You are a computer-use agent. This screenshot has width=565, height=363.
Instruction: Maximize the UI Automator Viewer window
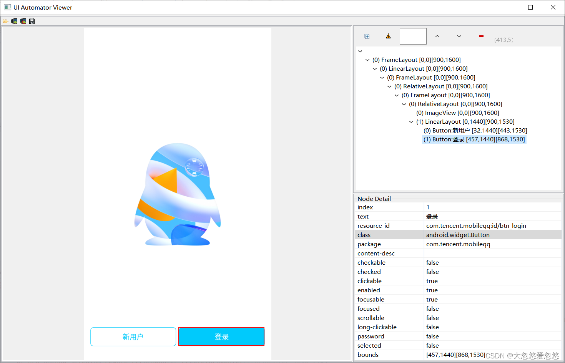tap(530, 7)
